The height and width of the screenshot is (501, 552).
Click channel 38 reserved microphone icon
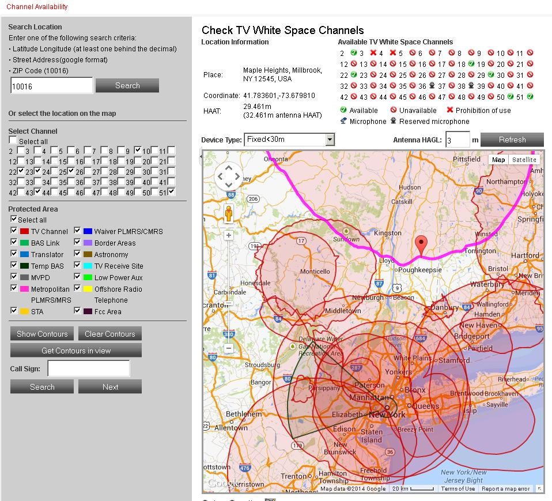[x=471, y=85]
